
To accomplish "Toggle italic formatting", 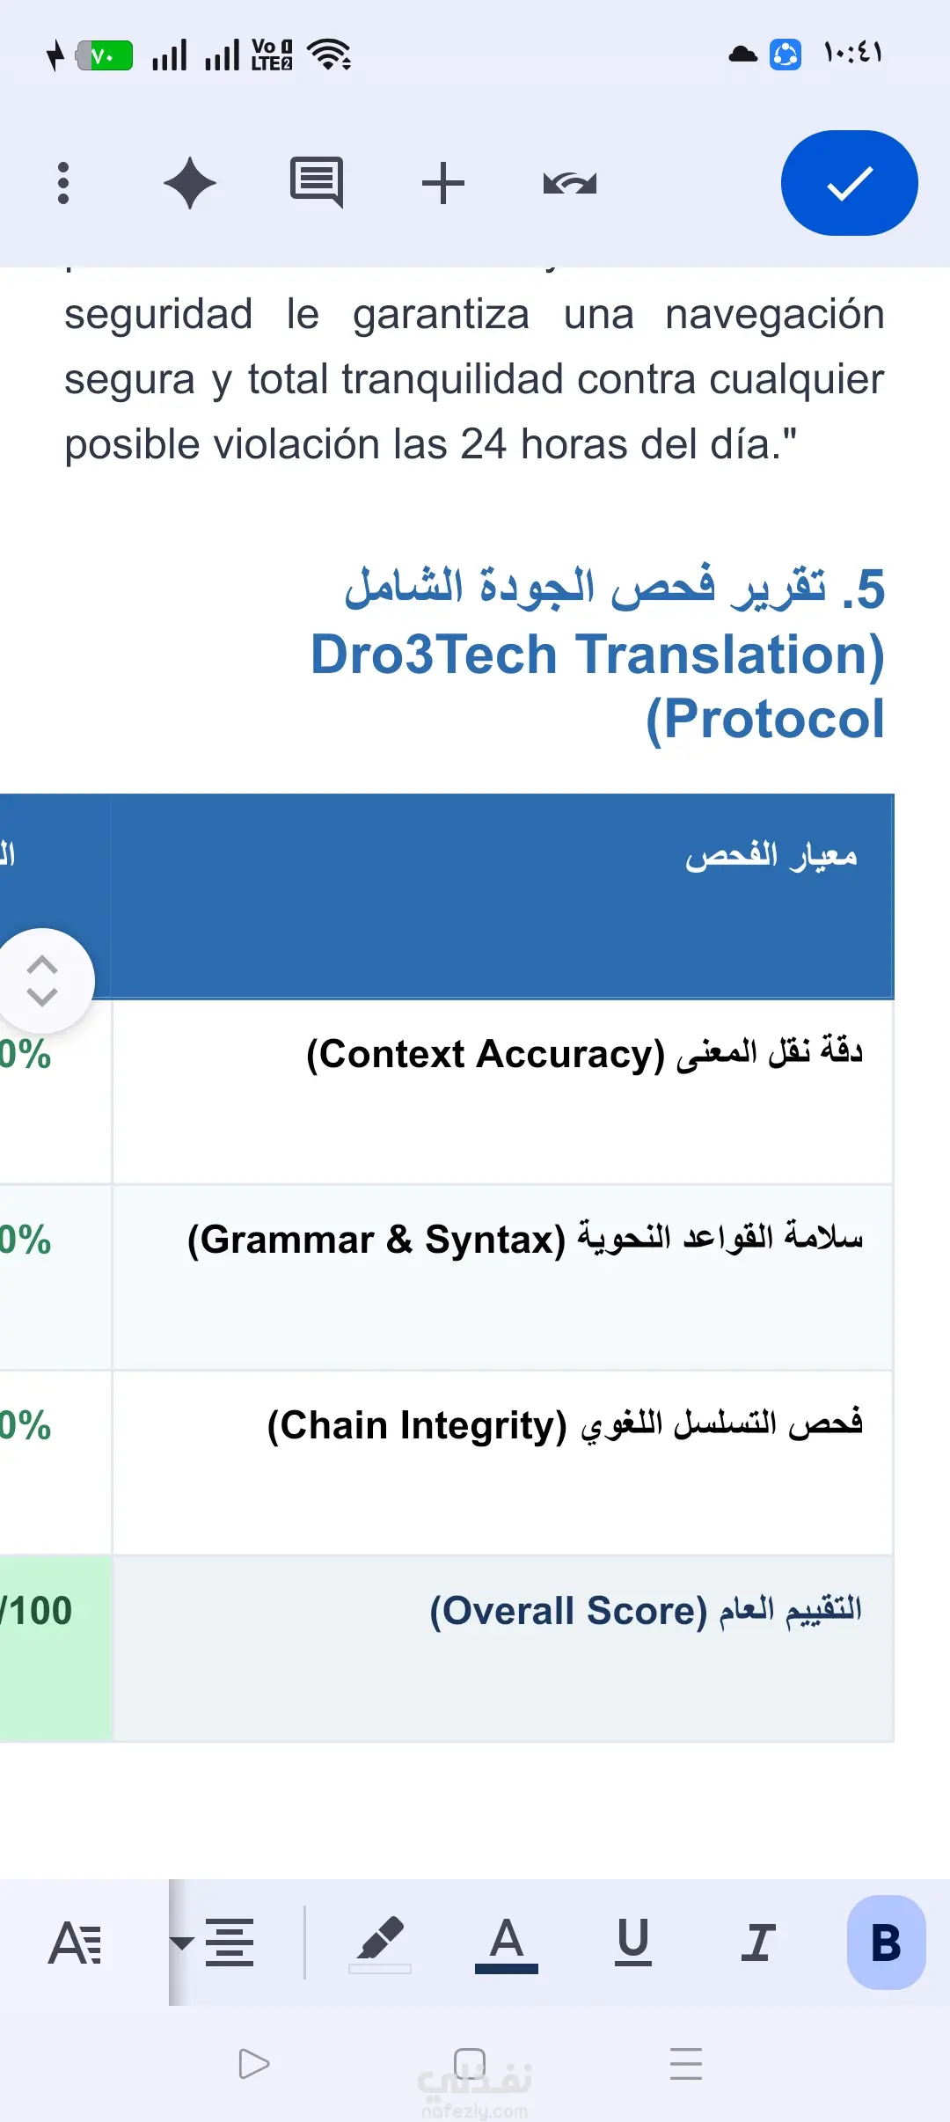I will click(x=758, y=1943).
